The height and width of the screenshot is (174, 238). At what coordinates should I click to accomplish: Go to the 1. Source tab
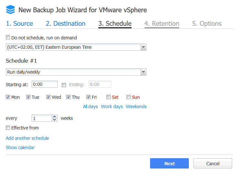pos(19,24)
